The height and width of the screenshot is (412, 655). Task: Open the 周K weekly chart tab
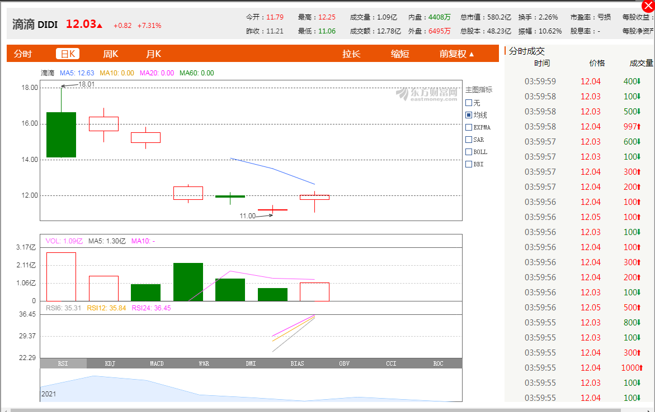[x=110, y=54]
